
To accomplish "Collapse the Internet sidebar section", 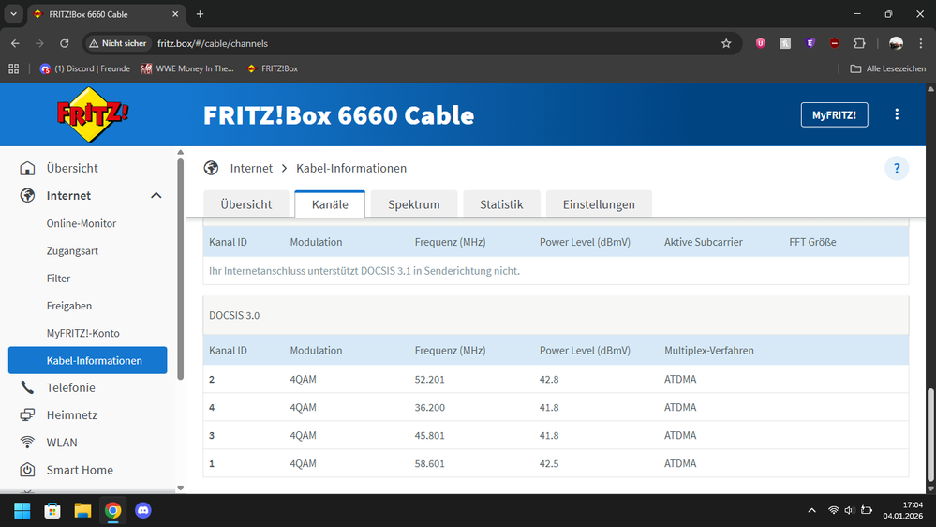I will (x=156, y=195).
